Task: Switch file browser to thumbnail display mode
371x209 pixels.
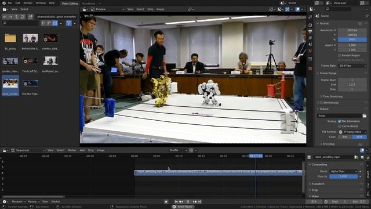Action: point(55,23)
